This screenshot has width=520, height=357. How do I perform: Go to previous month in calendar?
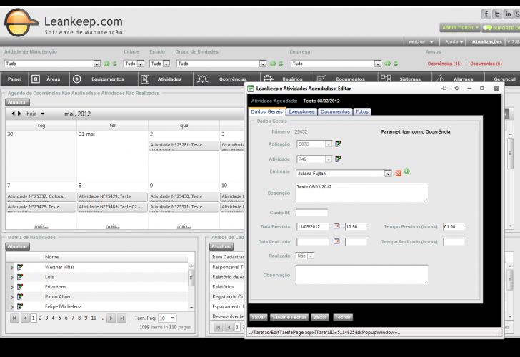point(13,114)
